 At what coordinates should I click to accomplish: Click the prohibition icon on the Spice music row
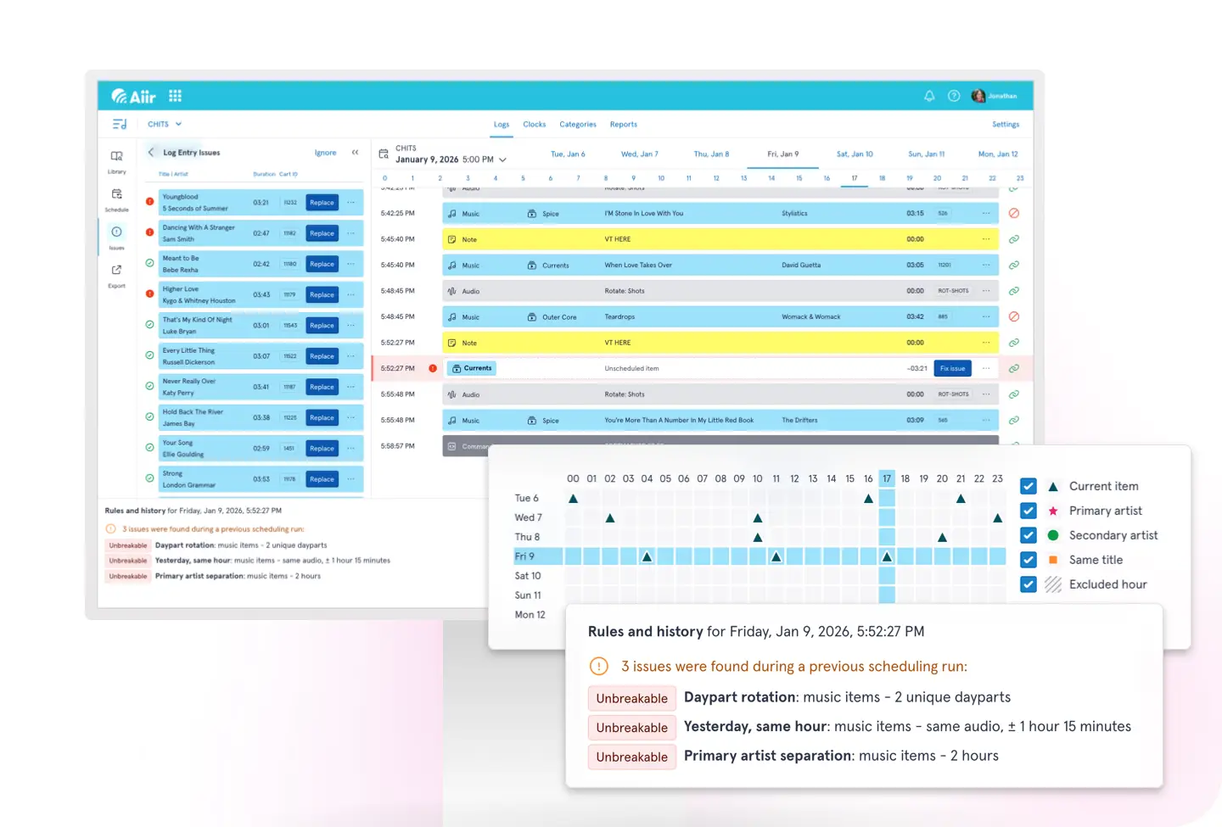tap(1013, 213)
